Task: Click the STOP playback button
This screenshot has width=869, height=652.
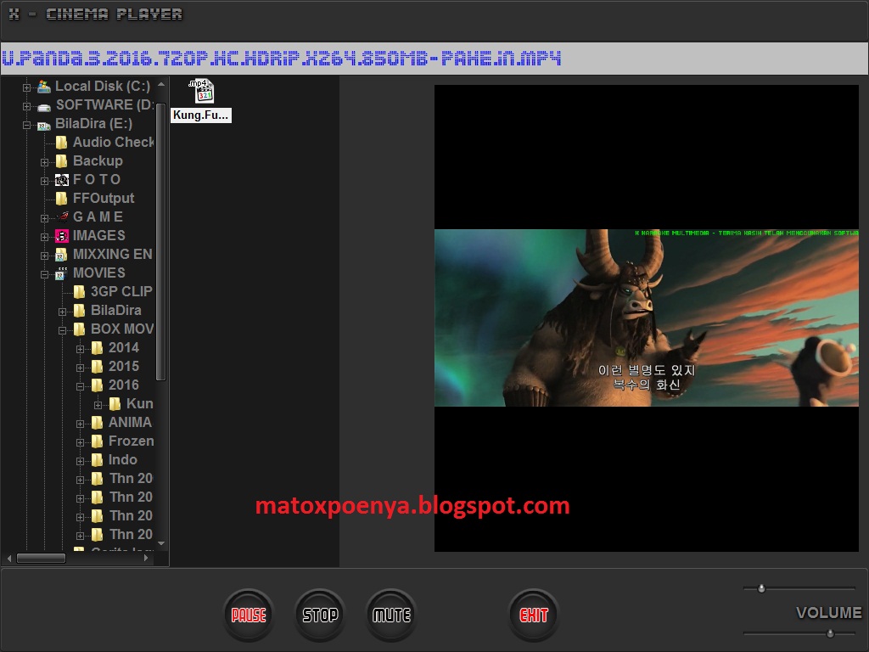Action: coord(320,615)
